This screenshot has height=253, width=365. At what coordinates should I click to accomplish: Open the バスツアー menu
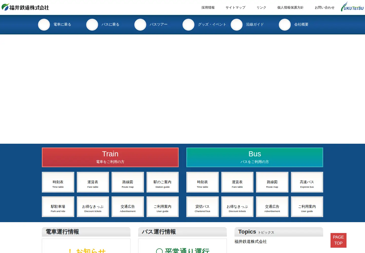[x=159, y=25]
